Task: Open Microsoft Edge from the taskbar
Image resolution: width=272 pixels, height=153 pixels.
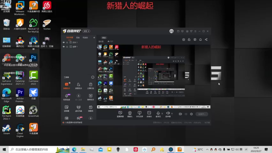Action: pos(74,149)
